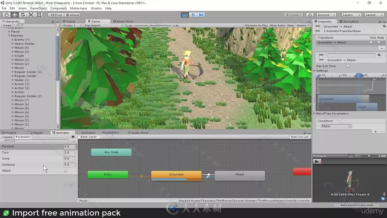
Task: Select the Any State node
Action: coord(111,152)
